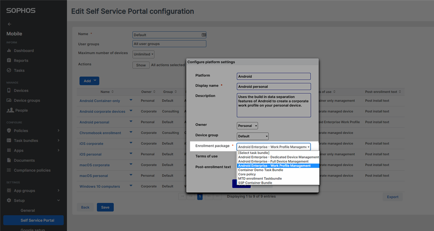Click the Name input field

point(169,35)
